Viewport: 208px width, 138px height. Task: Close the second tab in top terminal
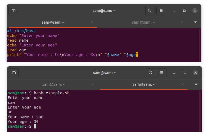pyautogui.click(x=182, y=23)
